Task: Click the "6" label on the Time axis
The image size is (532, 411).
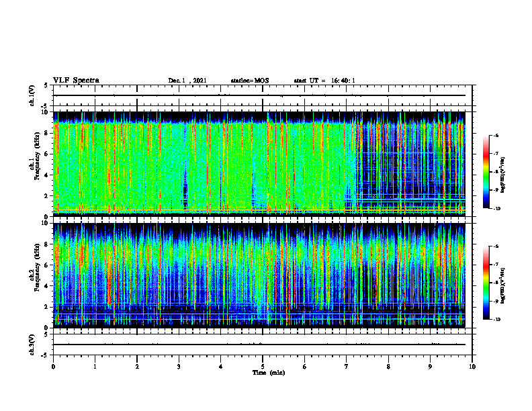Action: point(305,367)
